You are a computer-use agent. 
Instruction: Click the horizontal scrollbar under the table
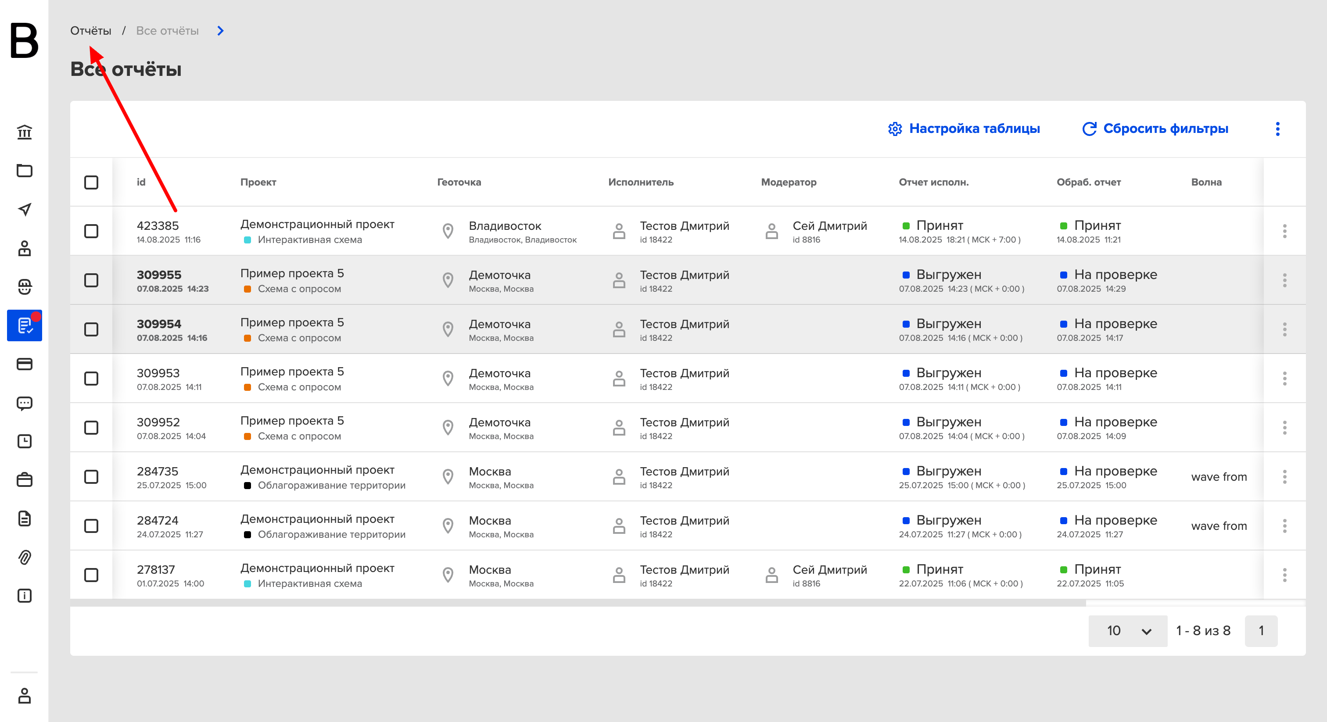click(577, 603)
